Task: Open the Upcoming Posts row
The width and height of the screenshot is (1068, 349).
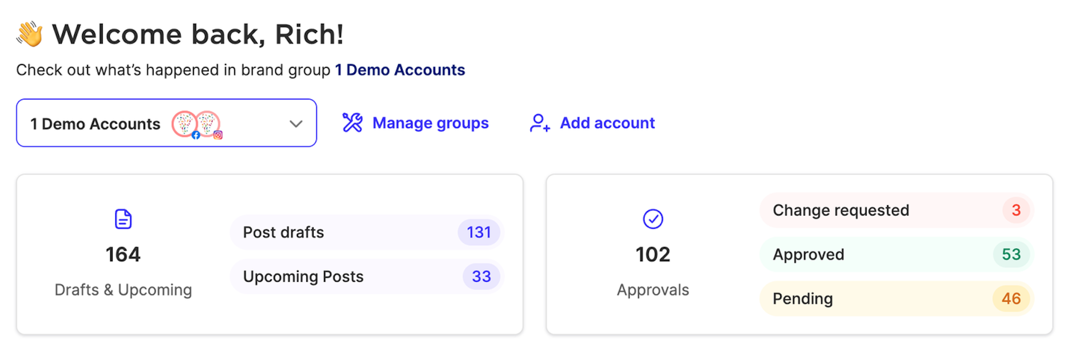Action: 343,277
